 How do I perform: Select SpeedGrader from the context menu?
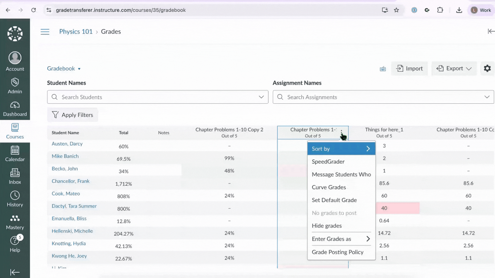point(328,162)
